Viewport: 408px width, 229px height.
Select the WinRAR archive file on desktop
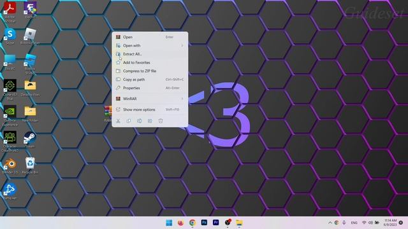coord(108,114)
